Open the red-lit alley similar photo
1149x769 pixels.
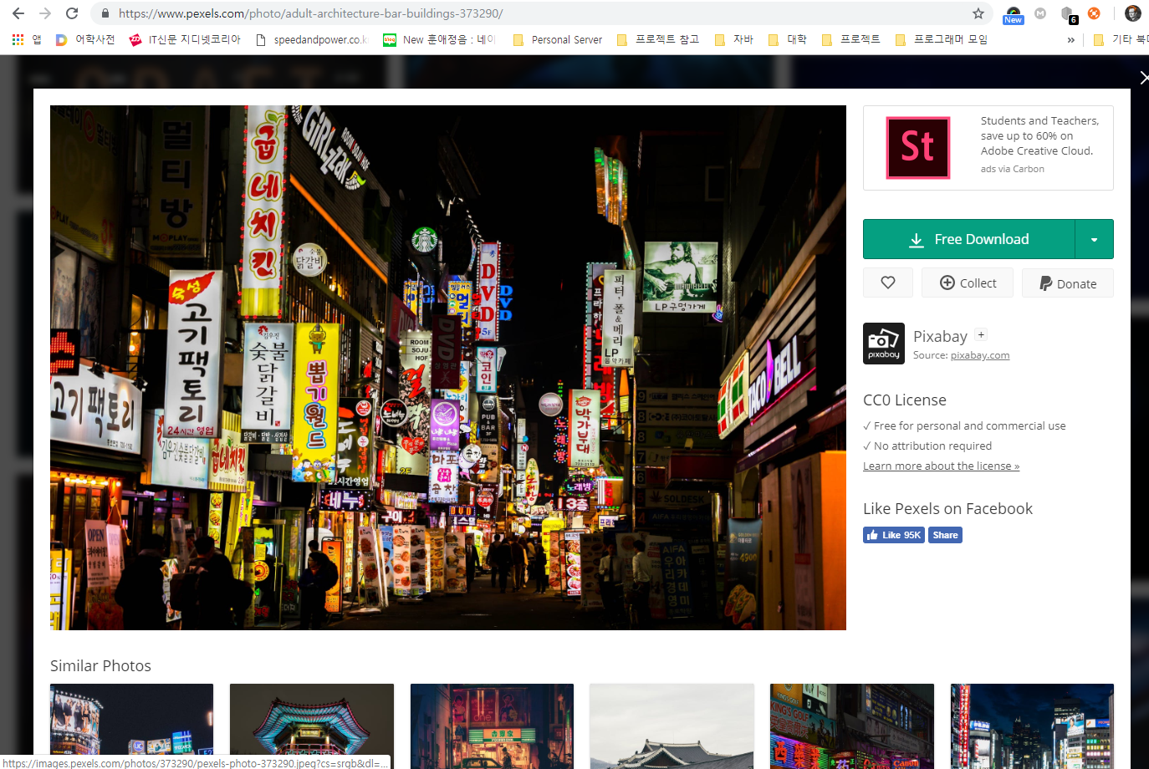492,726
